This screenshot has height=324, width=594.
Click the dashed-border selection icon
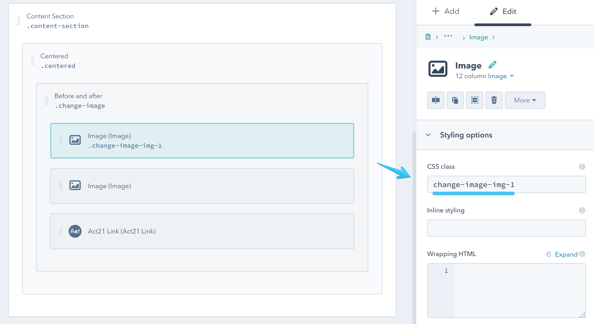click(474, 100)
